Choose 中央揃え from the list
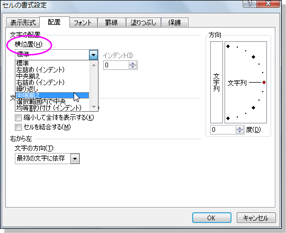286x233 pixels. pos(28,76)
